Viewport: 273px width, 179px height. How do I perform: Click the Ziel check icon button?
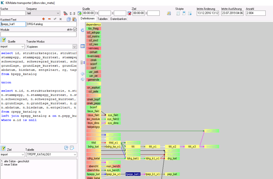click(x=3, y=148)
